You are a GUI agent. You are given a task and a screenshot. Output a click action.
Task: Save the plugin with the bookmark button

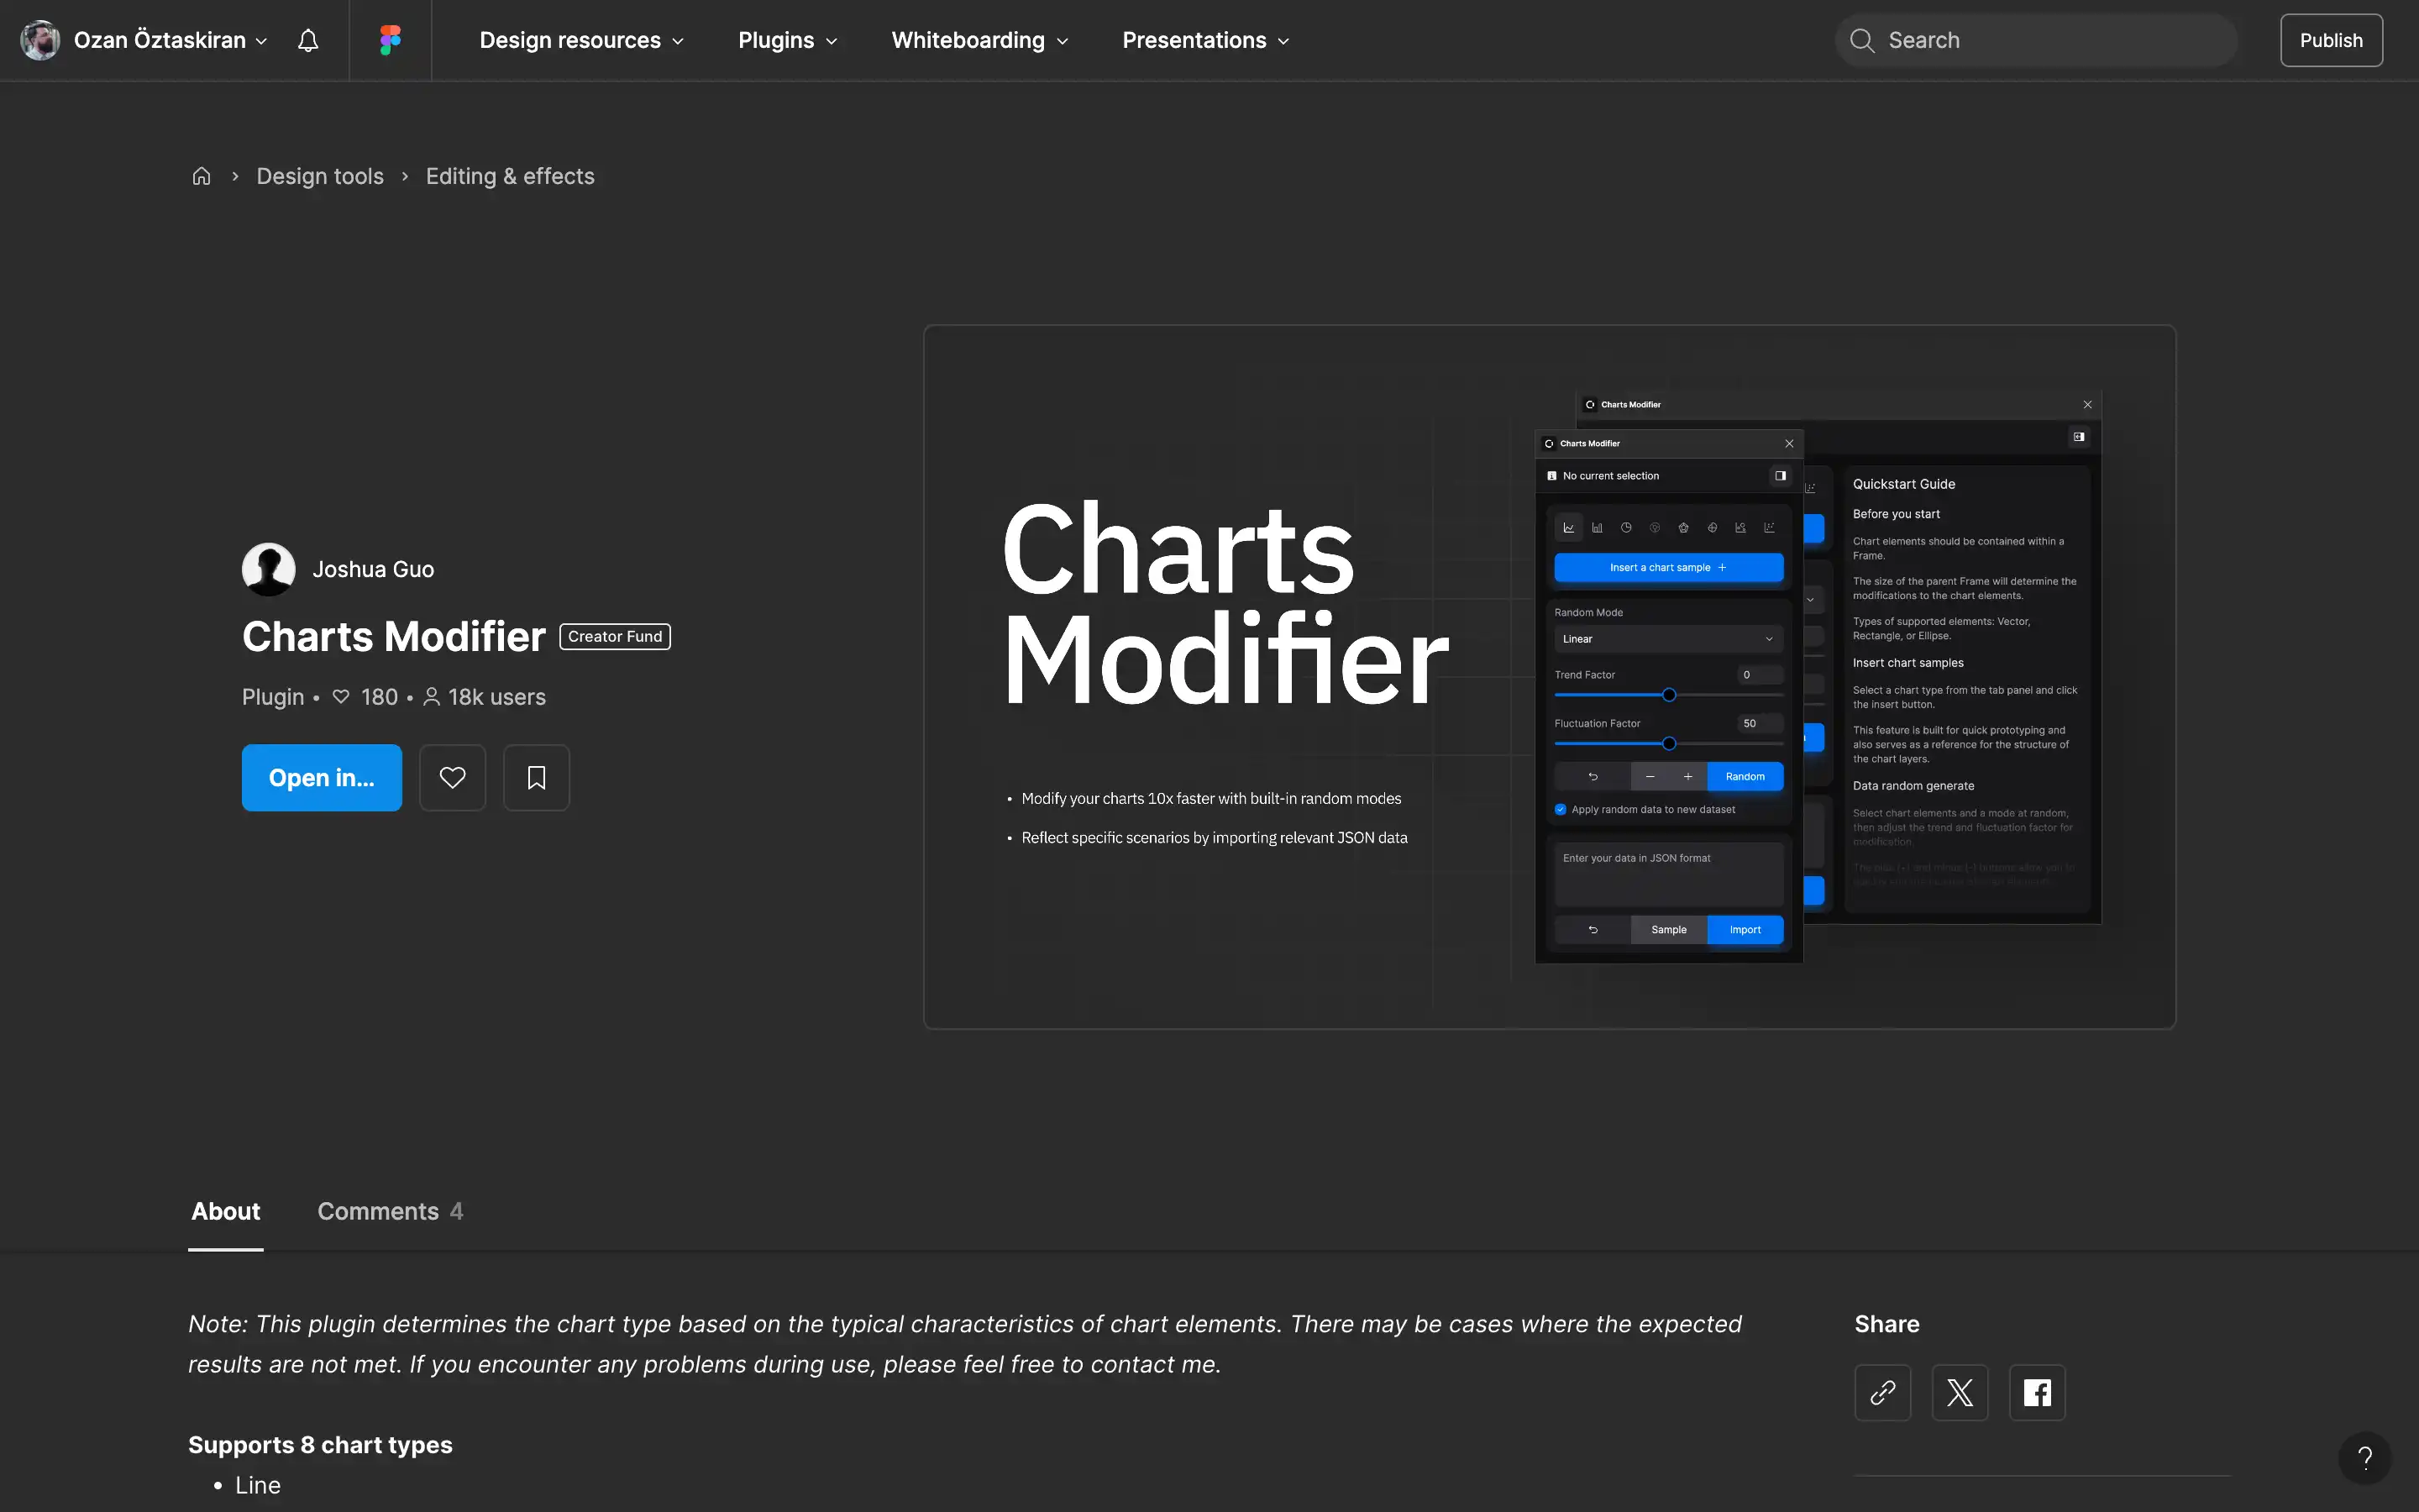click(536, 777)
